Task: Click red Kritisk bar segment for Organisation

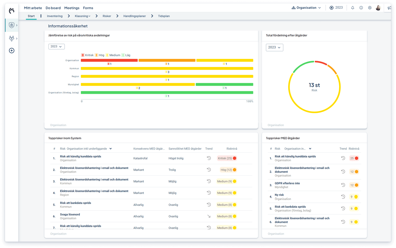Action: (x=109, y=60)
